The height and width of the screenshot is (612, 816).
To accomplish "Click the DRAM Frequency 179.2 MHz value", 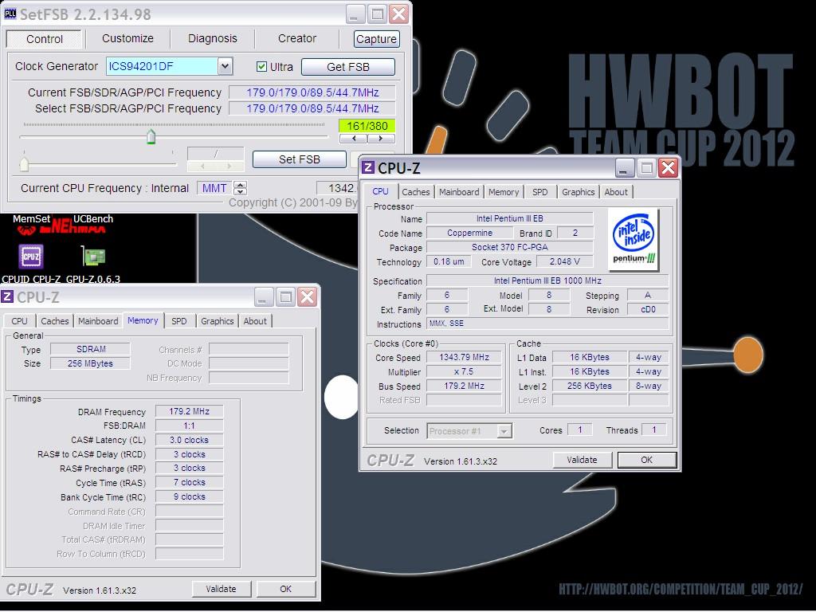I will (189, 411).
